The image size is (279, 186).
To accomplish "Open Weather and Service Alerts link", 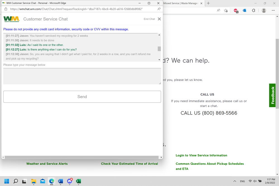I will (x=47, y=164).
